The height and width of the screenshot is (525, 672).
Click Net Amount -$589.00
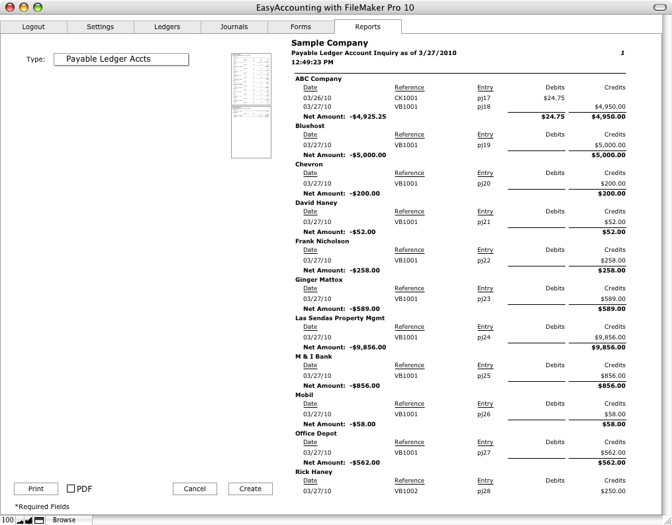tap(342, 309)
